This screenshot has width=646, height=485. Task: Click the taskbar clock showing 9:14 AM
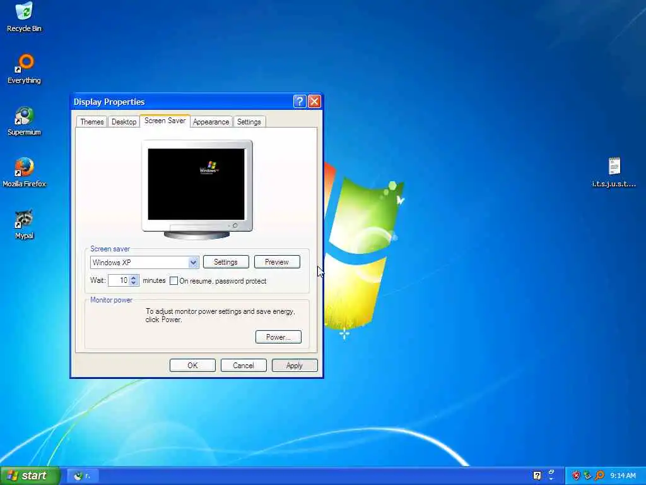tap(623, 476)
